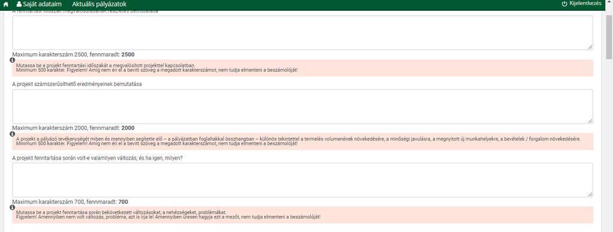Click label 'A projekt fenntartása során volt-e valamilyen változás'
Image resolution: width=613 pixels, height=232 pixels.
(x=98, y=158)
